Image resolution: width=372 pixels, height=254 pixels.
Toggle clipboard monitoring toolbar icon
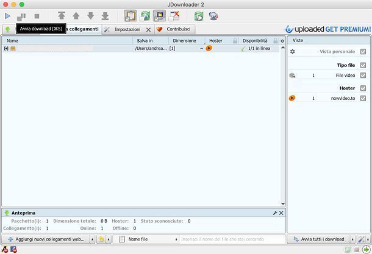pos(131,16)
